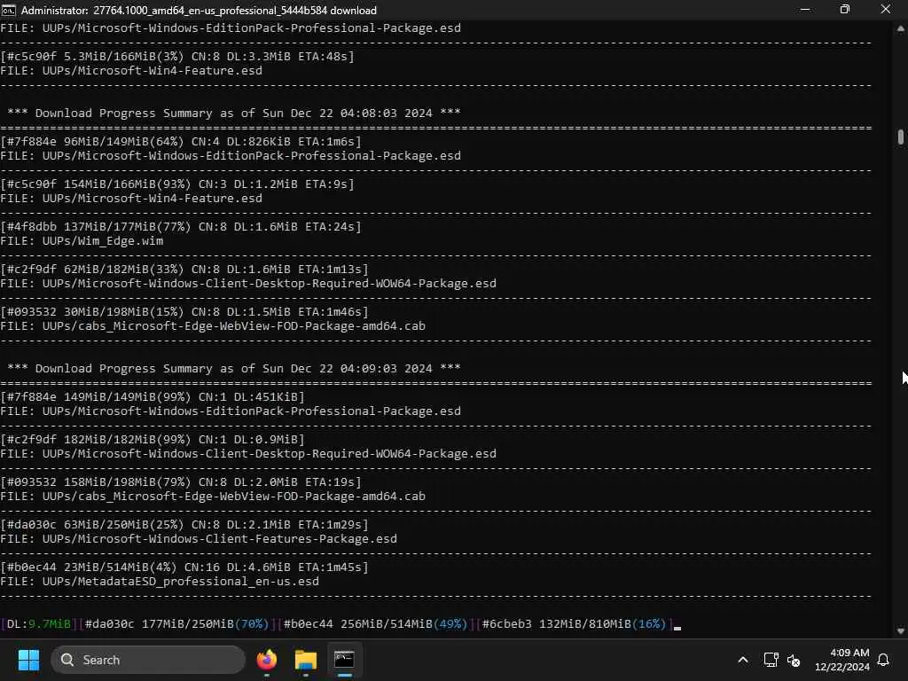The width and height of the screenshot is (908, 681).
Task: Click the green 'DL:9.7MiB' status value
Action: coord(39,623)
